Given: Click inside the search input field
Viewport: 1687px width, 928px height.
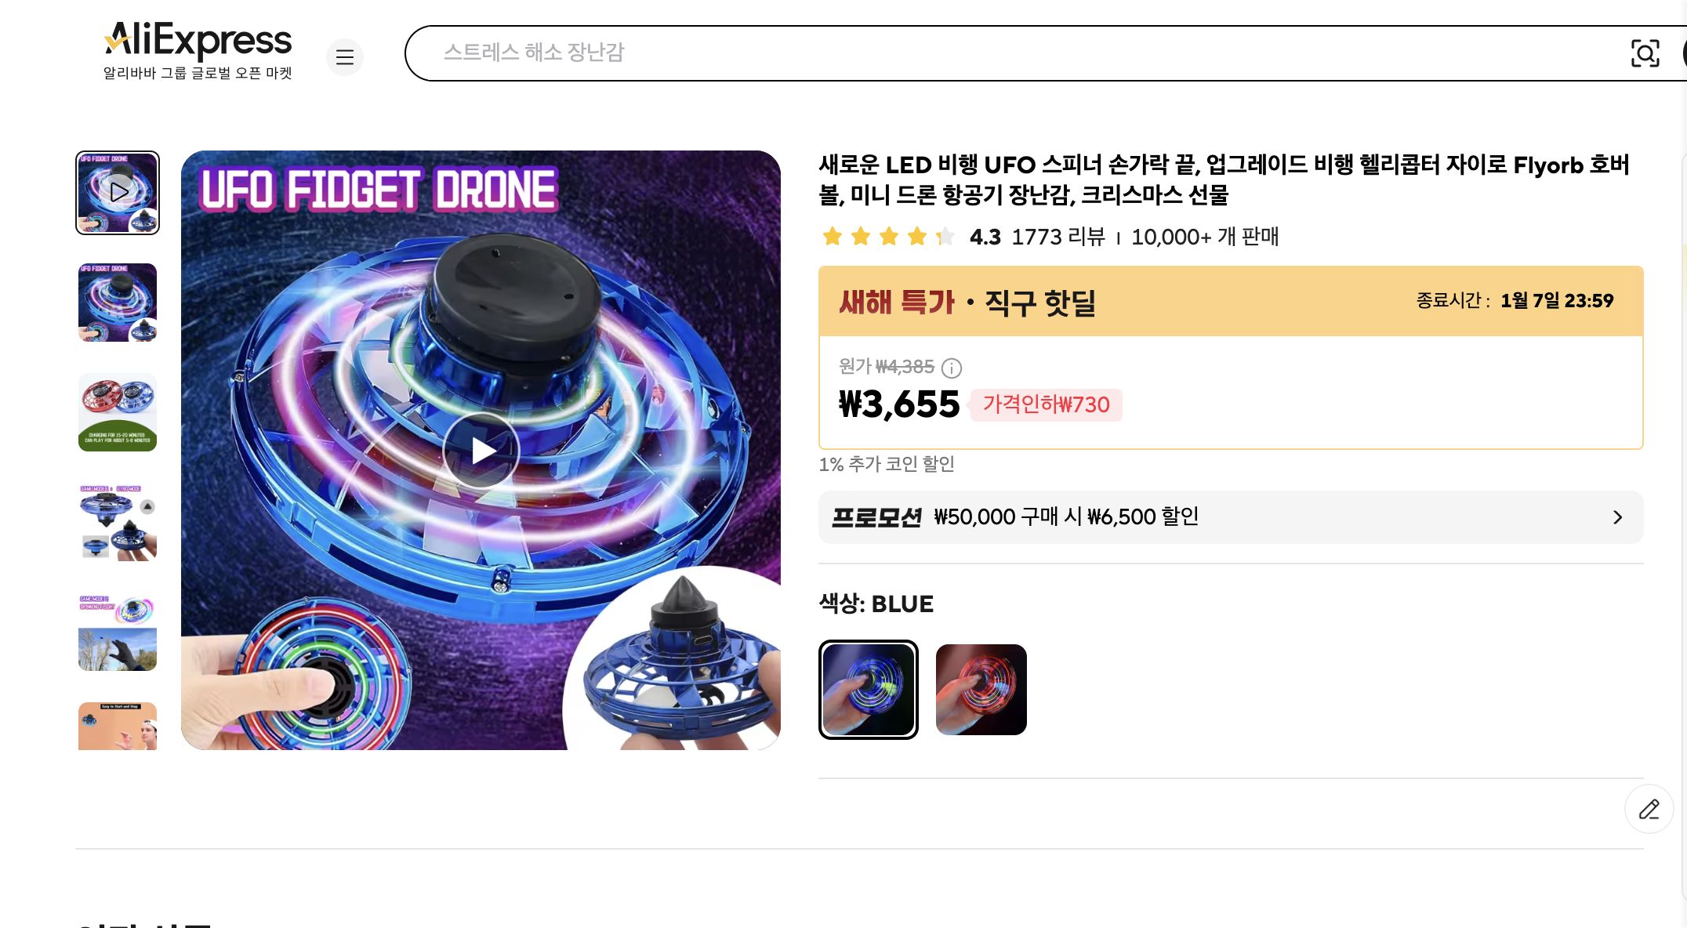Looking at the screenshot, I should [784, 53].
